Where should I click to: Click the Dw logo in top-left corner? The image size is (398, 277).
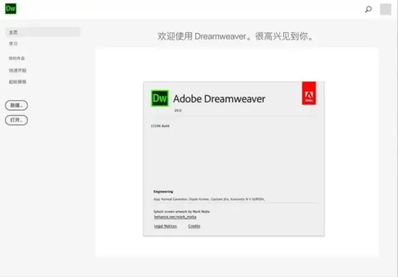click(x=10, y=8)
